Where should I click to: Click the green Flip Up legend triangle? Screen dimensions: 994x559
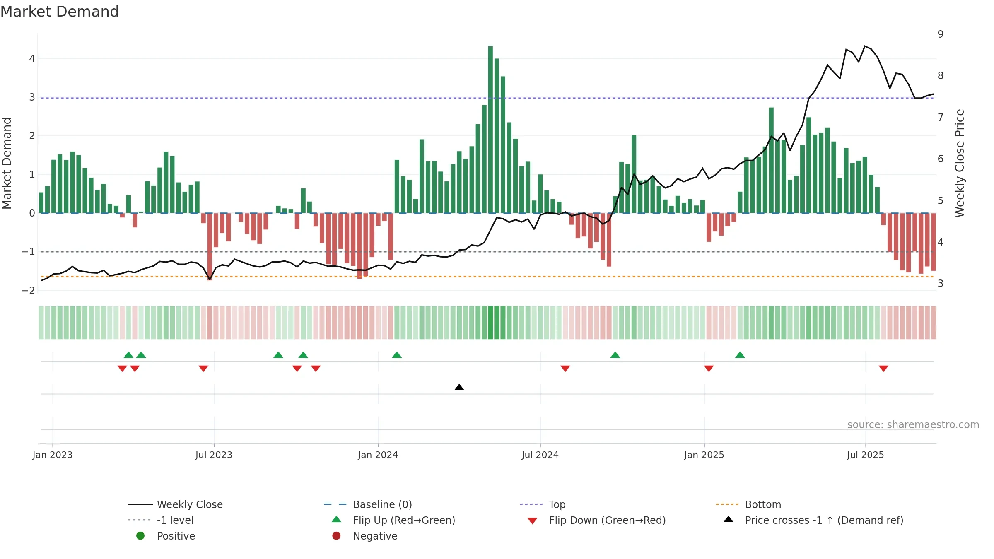click(337, 519)
